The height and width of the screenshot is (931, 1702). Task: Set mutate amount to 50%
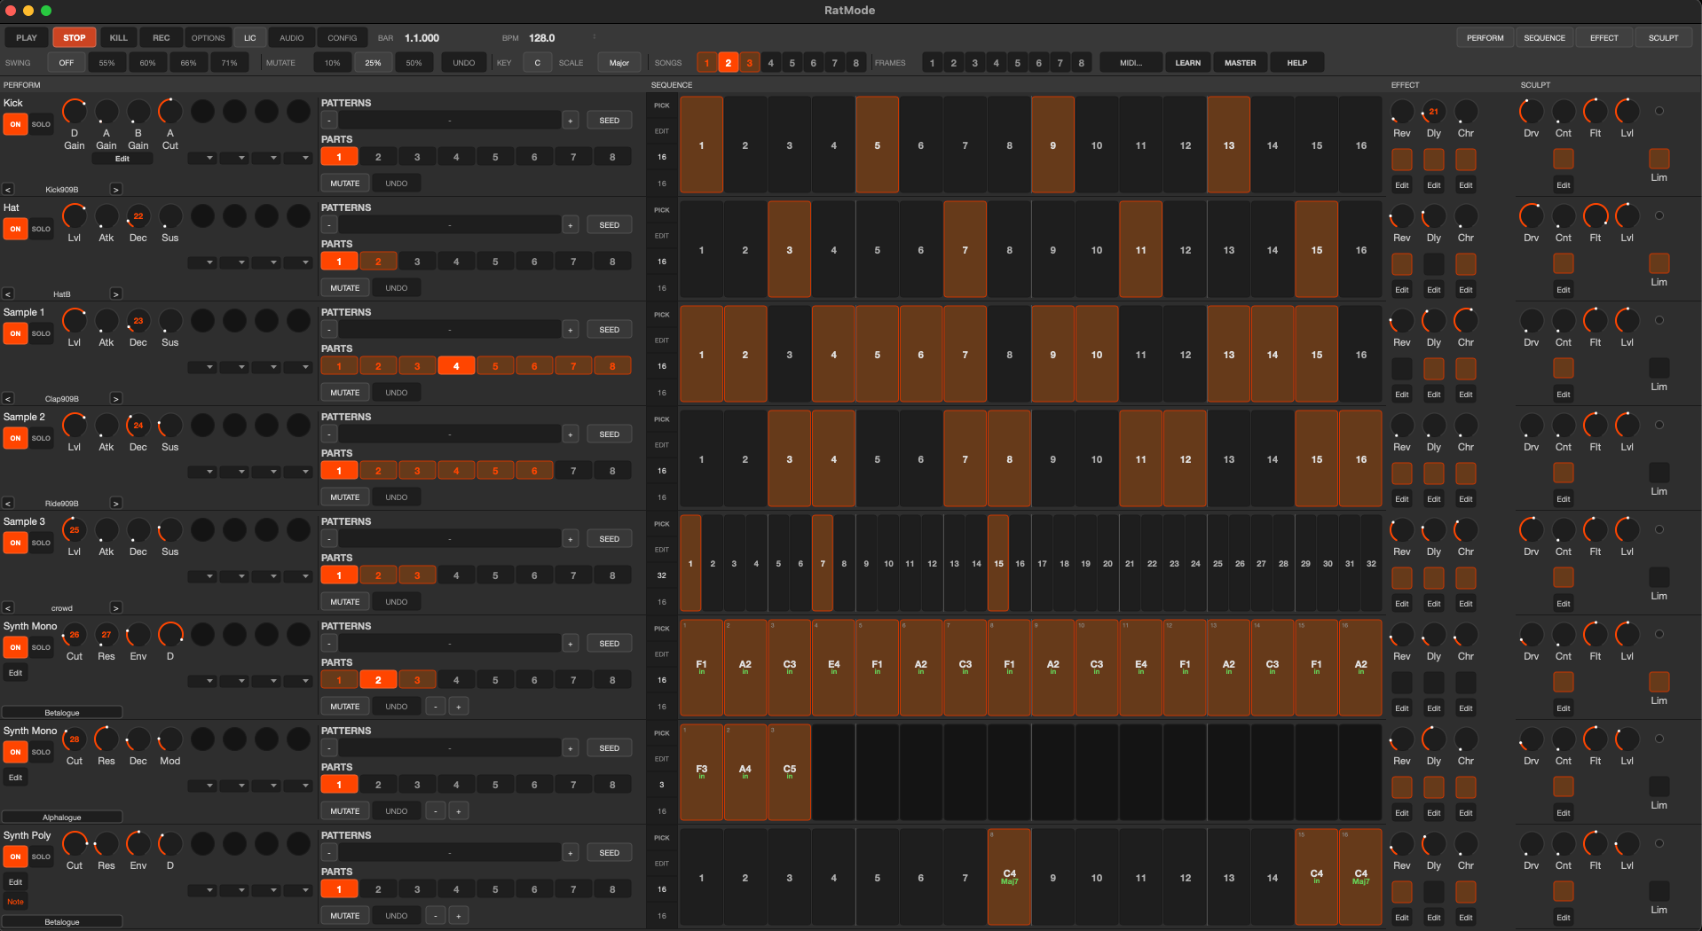pyautogui.click(x=414, y=63)
